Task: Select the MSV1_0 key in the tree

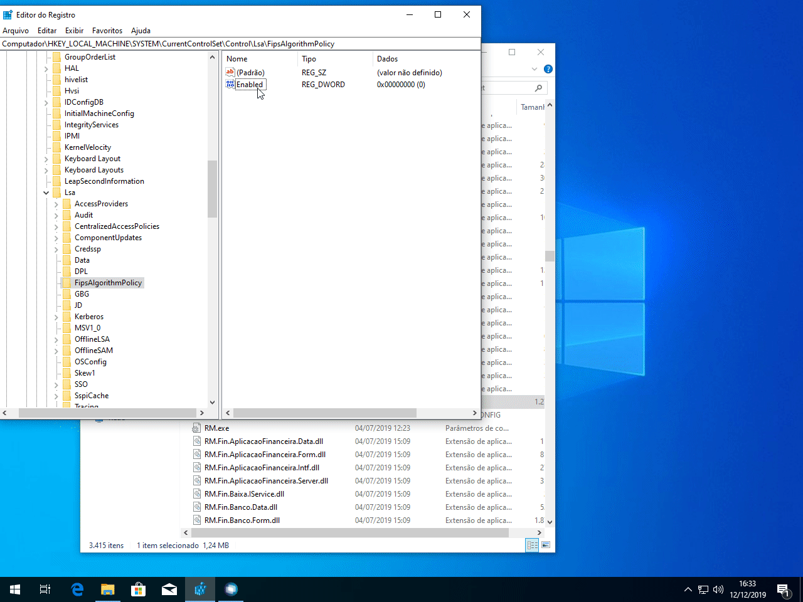Action: tap(87, 328)
